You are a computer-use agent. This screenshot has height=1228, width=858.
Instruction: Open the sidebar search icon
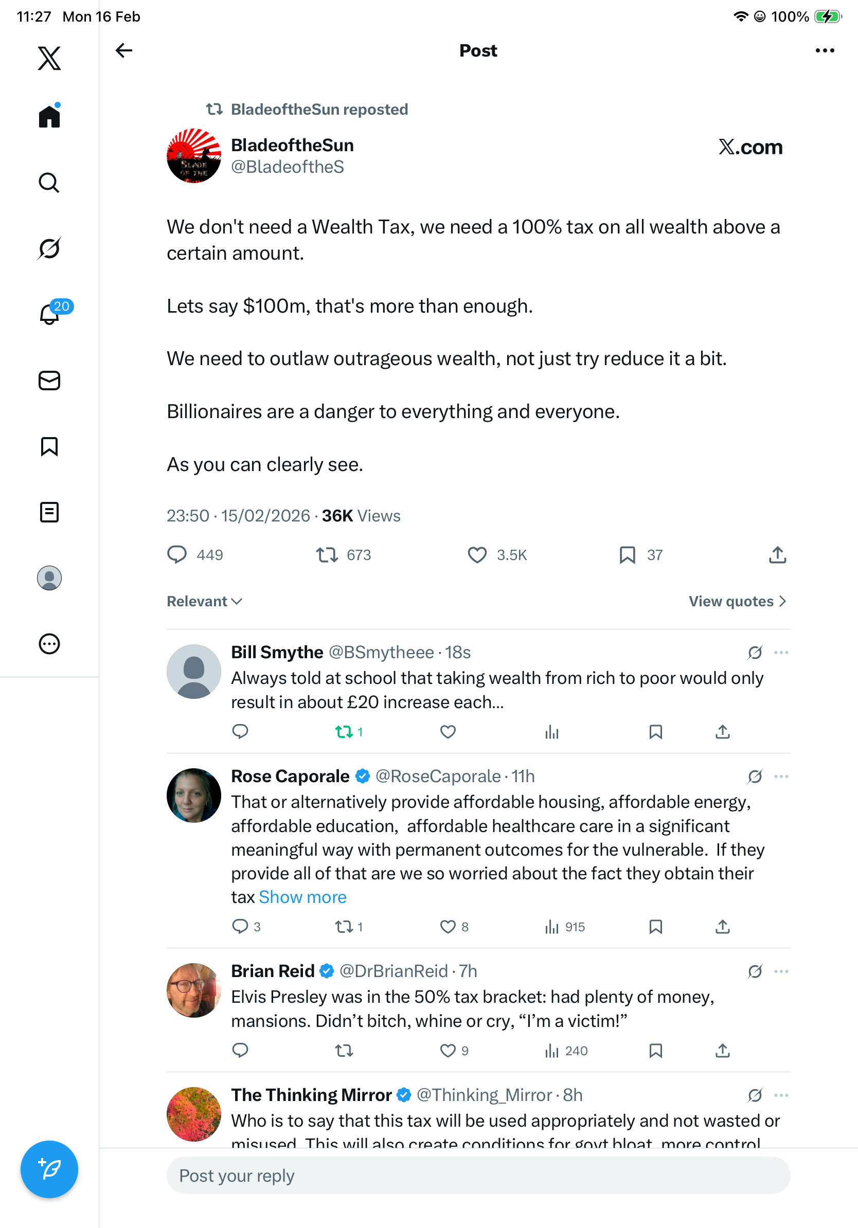click(x=49, y=183)
